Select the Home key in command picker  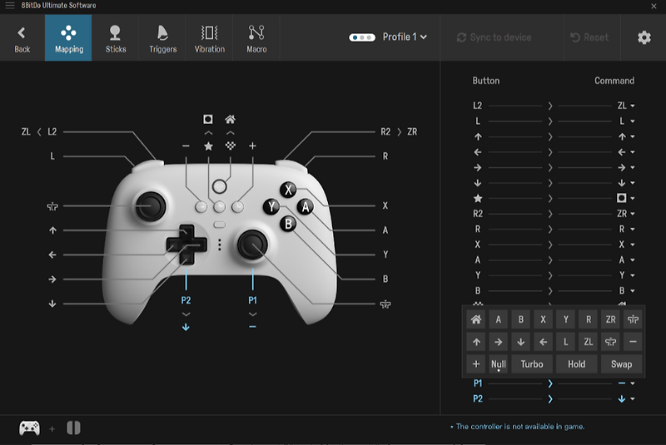pos(476,319)
